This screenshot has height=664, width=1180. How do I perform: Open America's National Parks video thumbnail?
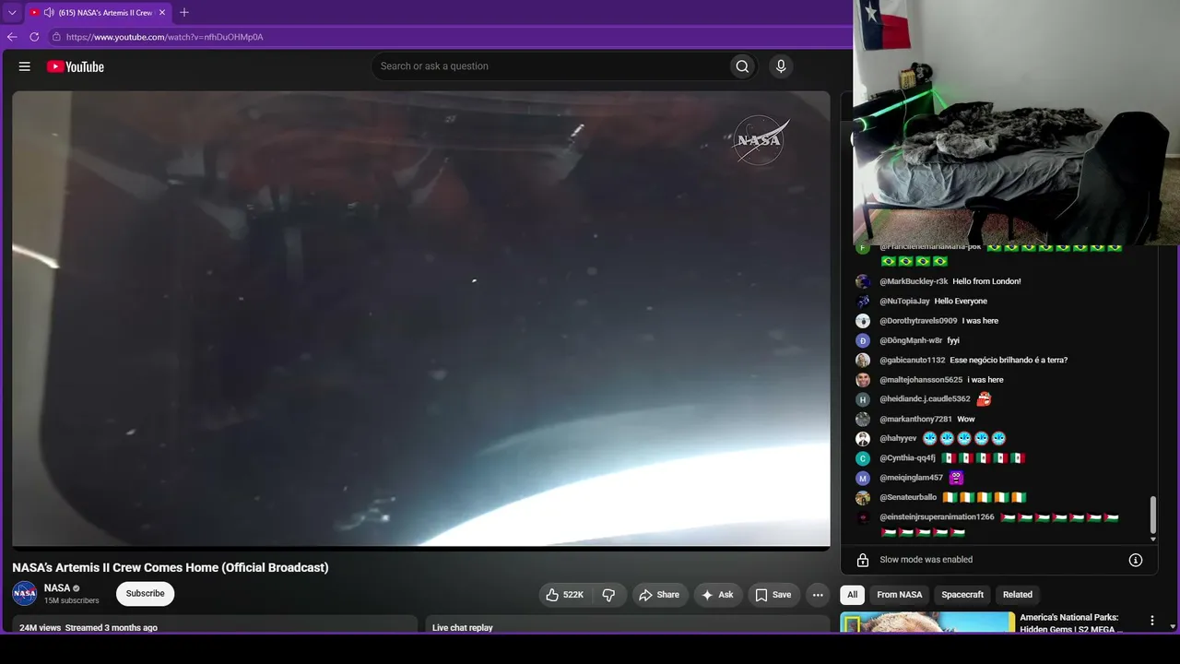click(927, 622)
